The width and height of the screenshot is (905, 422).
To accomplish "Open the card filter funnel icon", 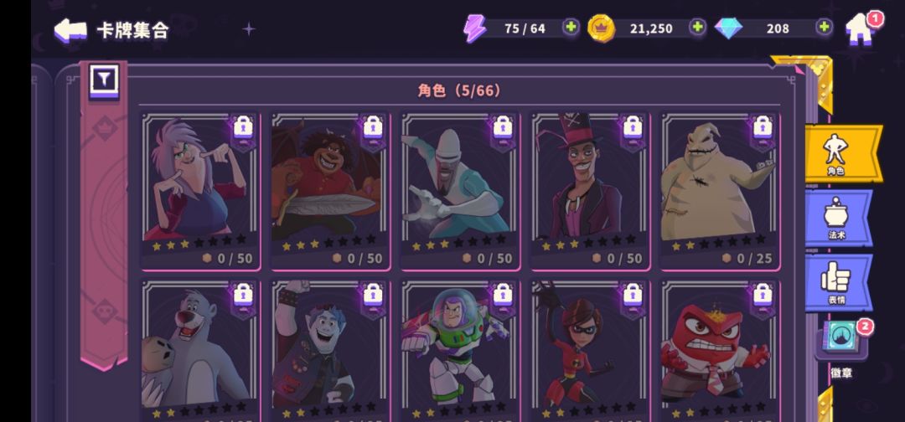I will tap(104, 80).
